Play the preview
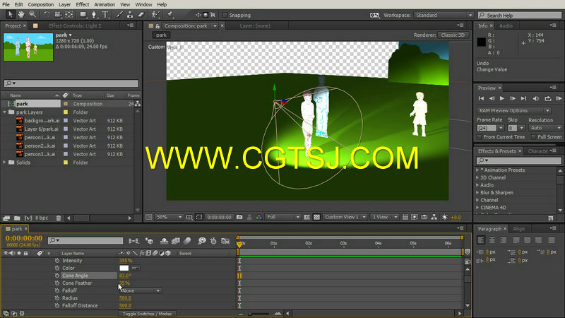This screenshot has height=318, width=565. click(502, 98)
